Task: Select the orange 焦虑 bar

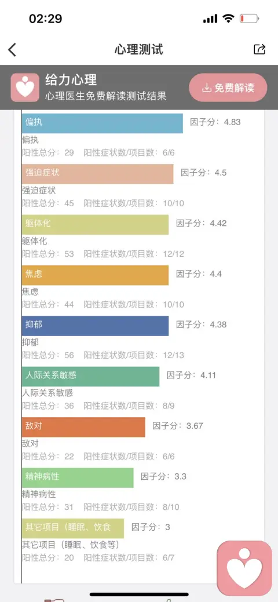Action: (95, 275)
